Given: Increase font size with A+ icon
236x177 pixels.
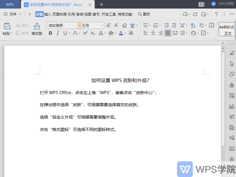Looking at the screenshot, I should (x=109, y=25).
